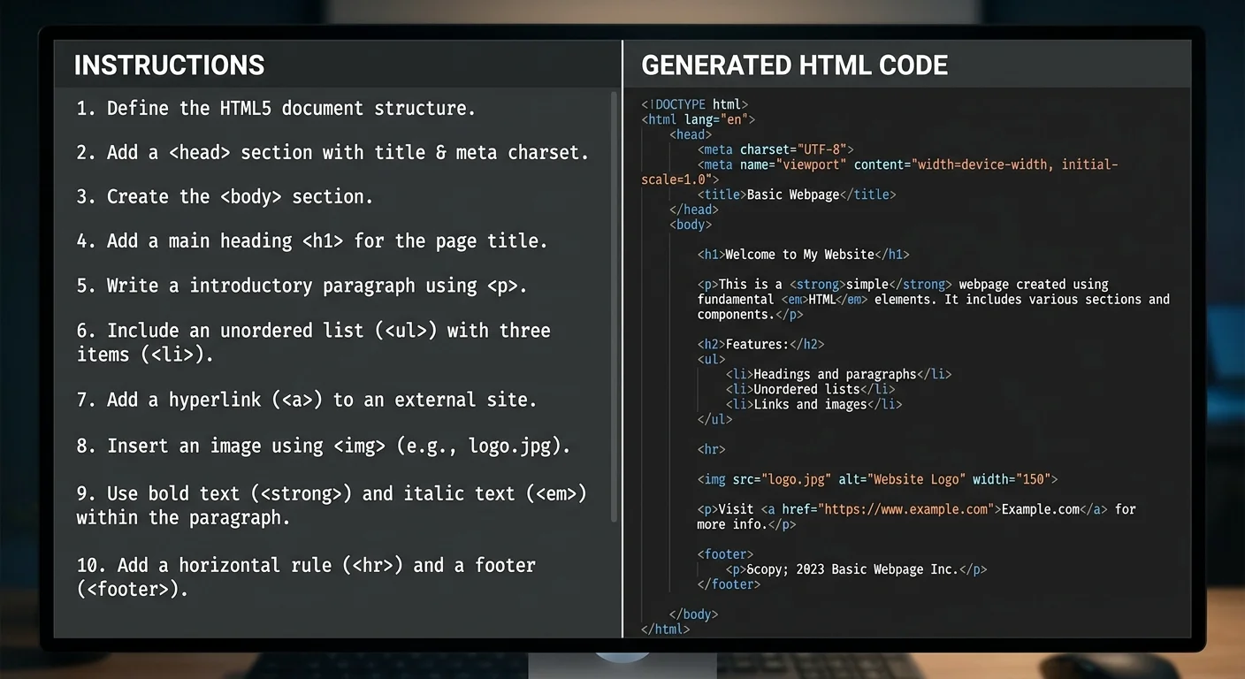This screenshot has width=1245, height=679.
Task: Click the 2023 Basic Webpage Inc. line
Action: 856,569
